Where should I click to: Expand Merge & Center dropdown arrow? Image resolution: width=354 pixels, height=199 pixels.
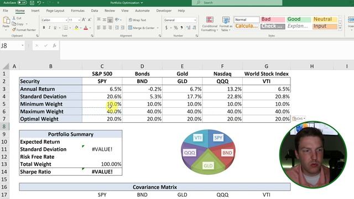tap(158, 28)
